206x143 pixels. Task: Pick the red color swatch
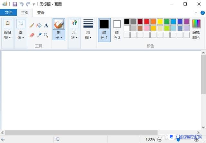coord(147,22)
